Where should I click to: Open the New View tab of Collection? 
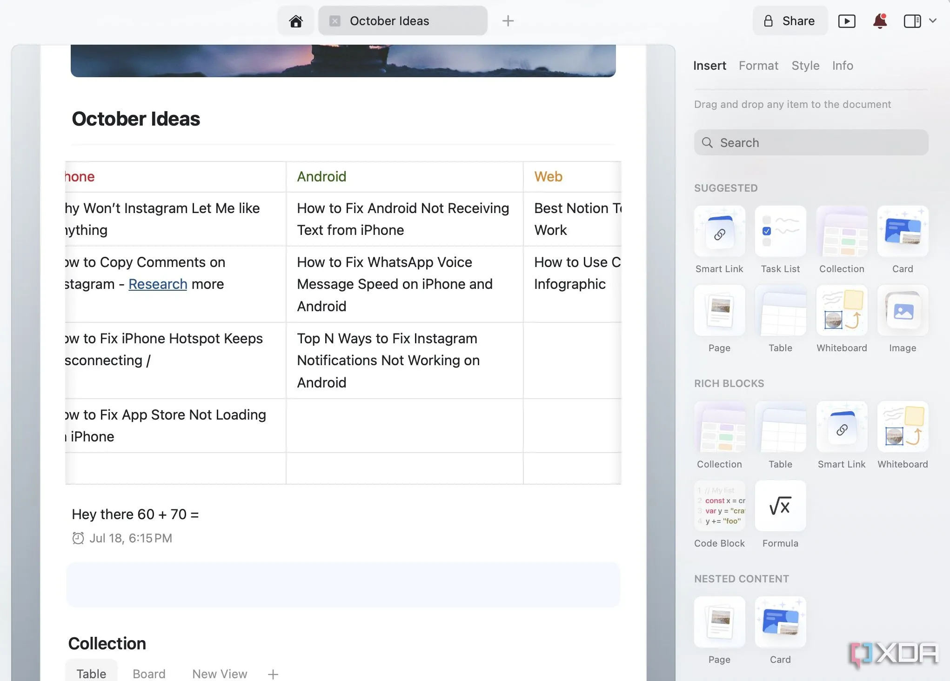pos(220,674)
